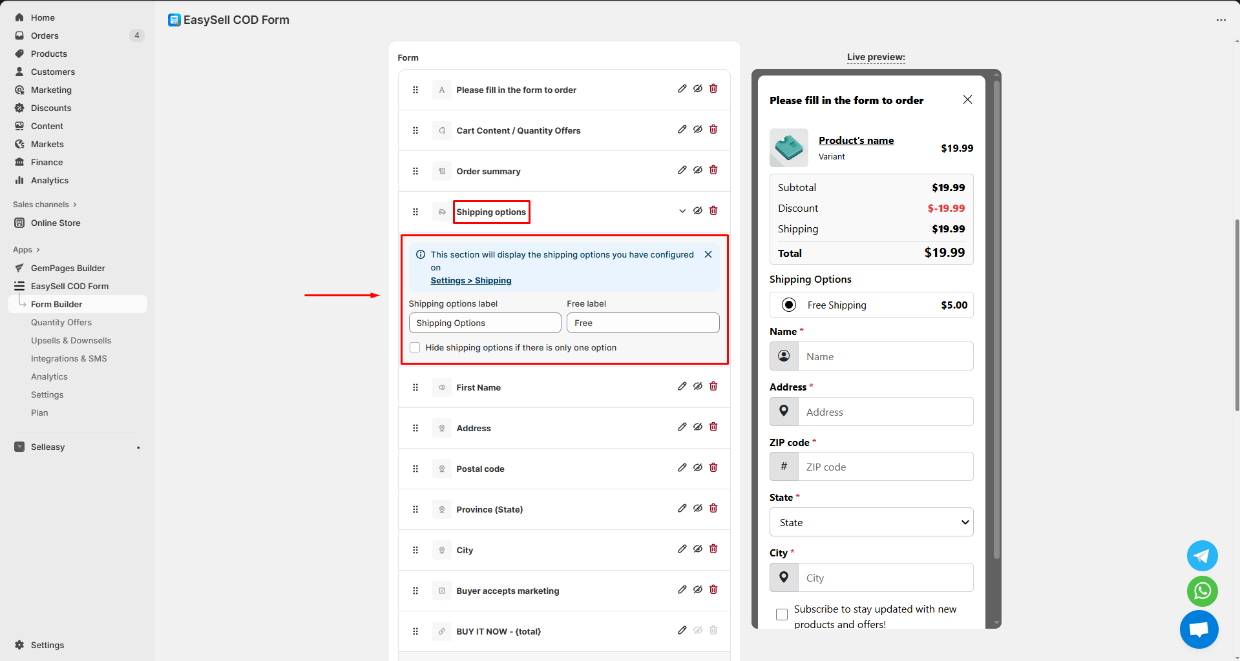
Task: Edit the BUY IT NOW button field
Action: tap(682, 631)
